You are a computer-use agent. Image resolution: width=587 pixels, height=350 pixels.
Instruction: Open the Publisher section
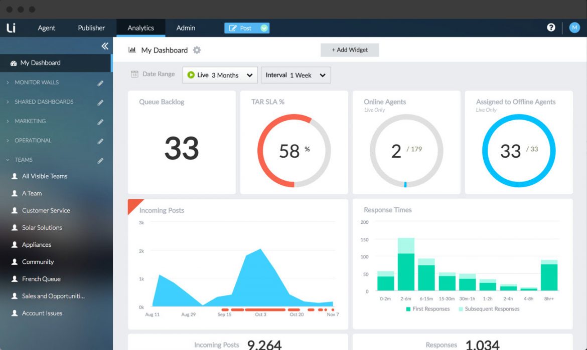pos(91,28)
